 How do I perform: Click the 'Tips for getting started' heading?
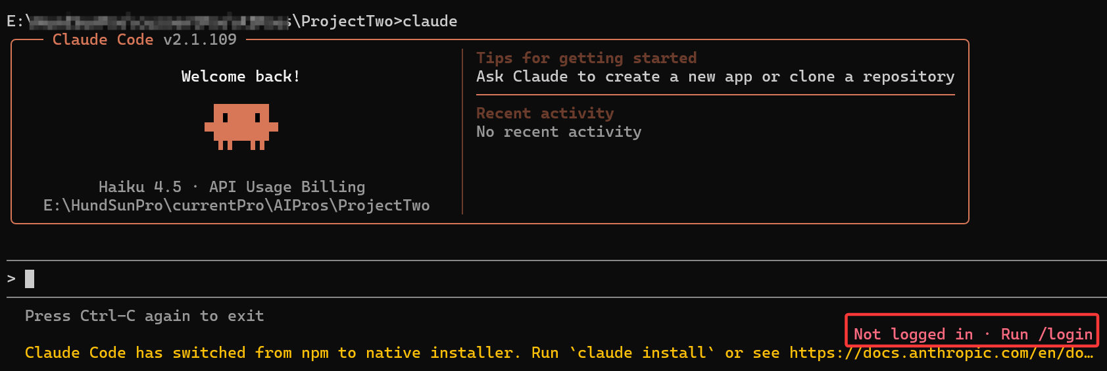click(586, 58)
